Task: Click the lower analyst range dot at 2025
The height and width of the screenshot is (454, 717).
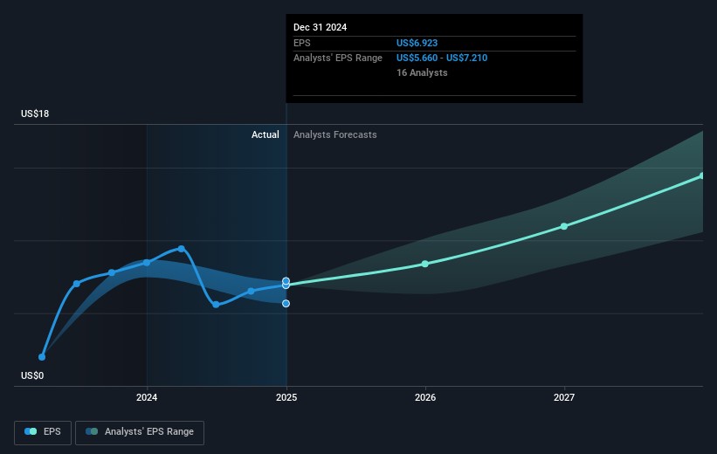Action: point(286,303)
